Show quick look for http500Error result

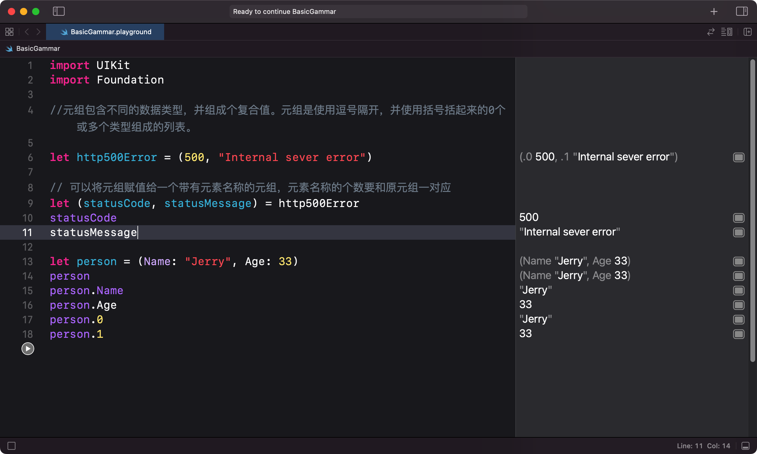tap(739, 157)
